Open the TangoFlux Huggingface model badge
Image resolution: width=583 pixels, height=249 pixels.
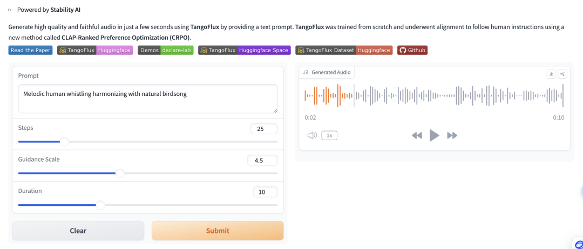96,50
